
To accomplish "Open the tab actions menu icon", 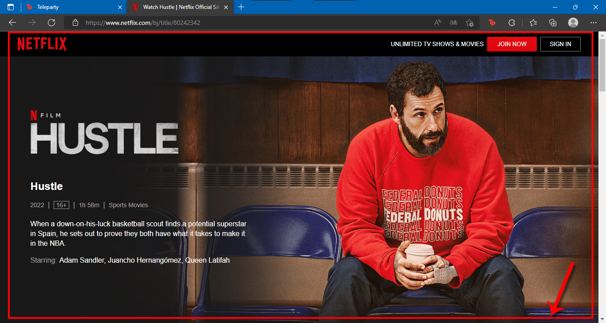I will click(11, 7).
